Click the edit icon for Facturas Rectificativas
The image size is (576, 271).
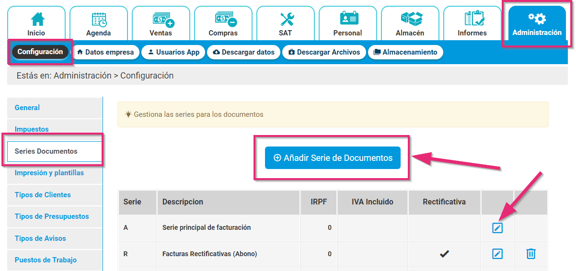point(497,254)
